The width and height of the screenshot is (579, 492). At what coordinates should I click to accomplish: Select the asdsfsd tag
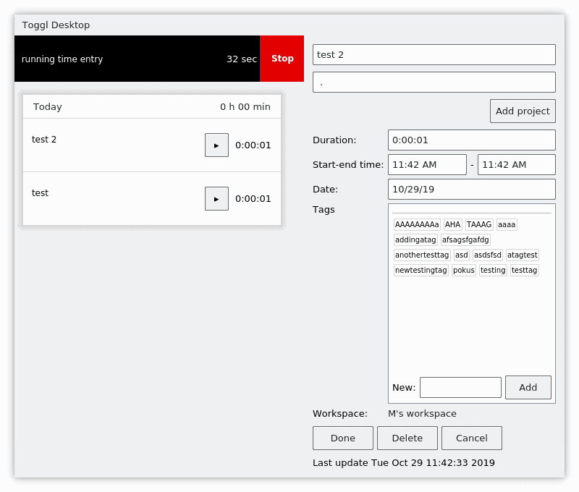487,255
